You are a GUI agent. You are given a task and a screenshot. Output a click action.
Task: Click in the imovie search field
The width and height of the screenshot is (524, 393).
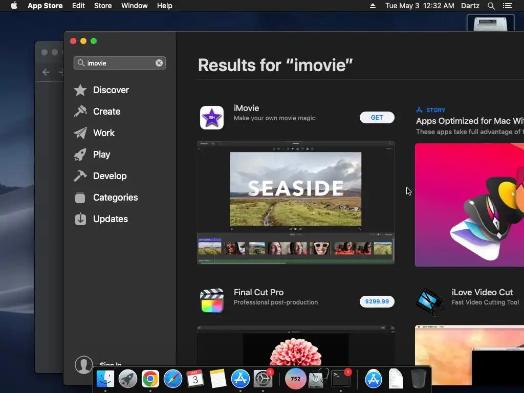[x=120, y=63]
